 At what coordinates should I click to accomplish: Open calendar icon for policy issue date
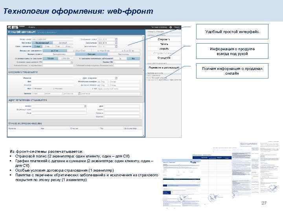116,39
